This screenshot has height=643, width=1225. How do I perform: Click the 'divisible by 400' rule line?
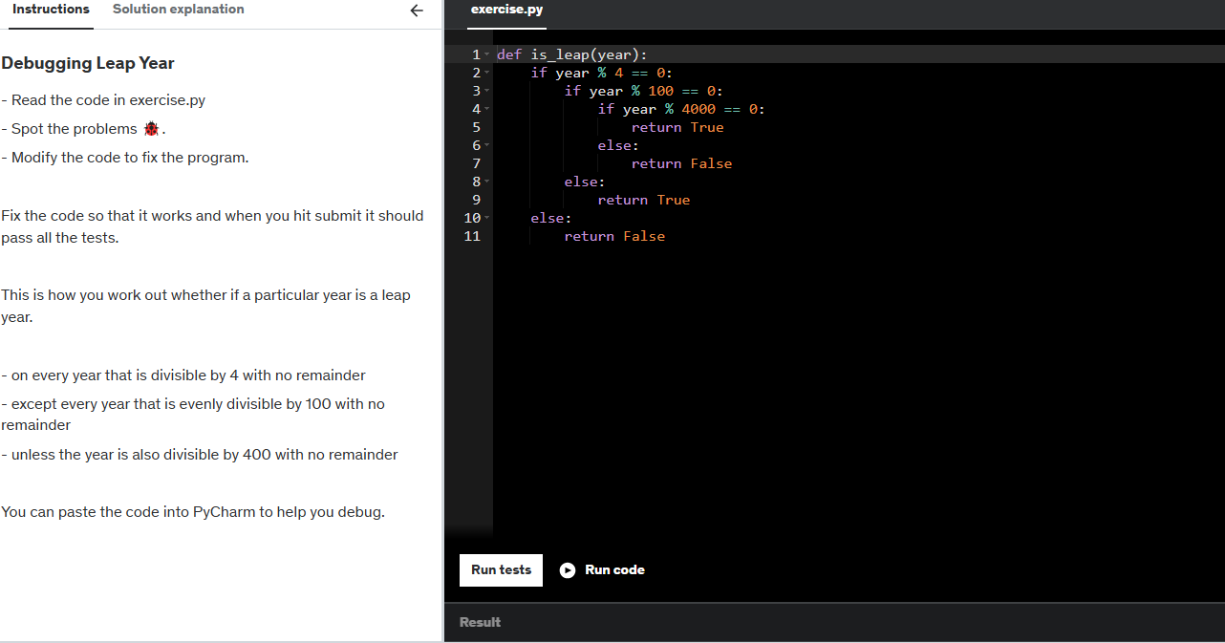click(200, 455)
